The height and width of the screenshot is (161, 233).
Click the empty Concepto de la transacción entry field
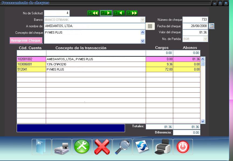(96, 53)
